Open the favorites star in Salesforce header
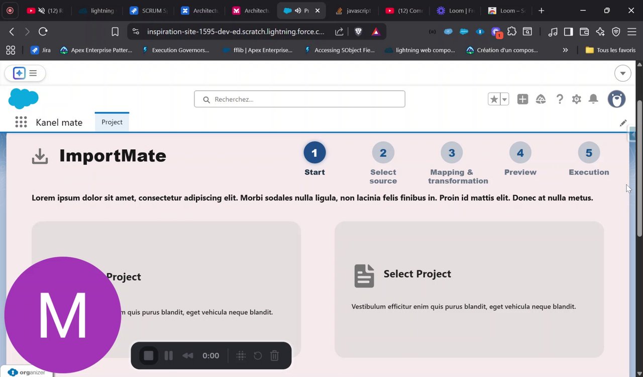The height and width of the screenshot is (377, 643). tap(494, 99)
